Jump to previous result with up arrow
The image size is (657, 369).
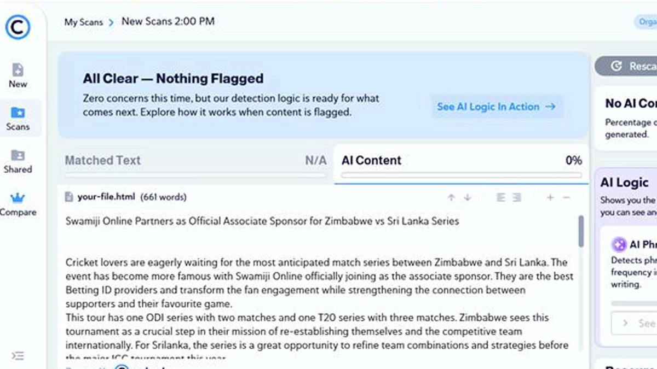(451, 197)
